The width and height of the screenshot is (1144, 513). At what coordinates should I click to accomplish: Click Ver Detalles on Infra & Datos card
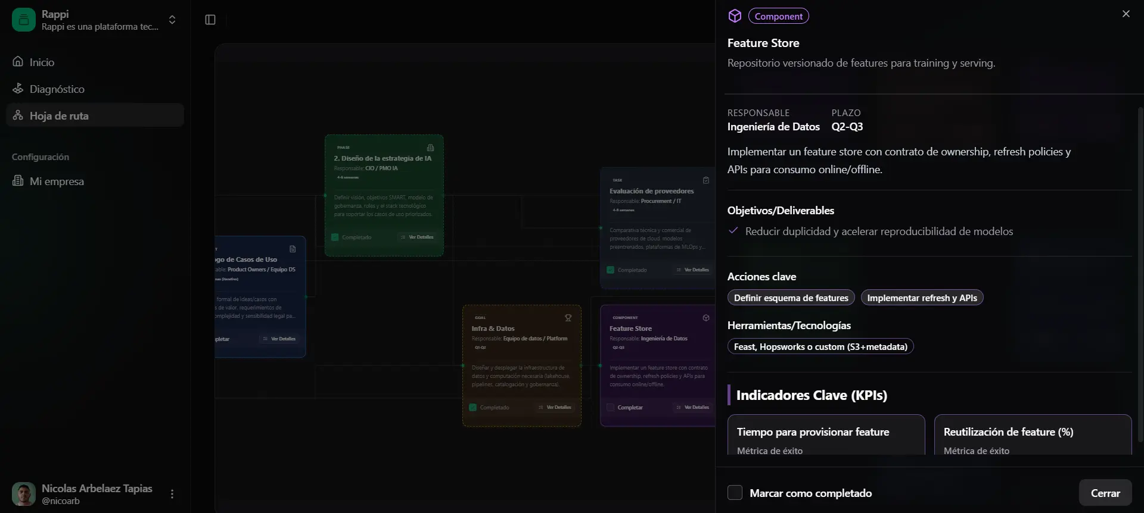555,408
